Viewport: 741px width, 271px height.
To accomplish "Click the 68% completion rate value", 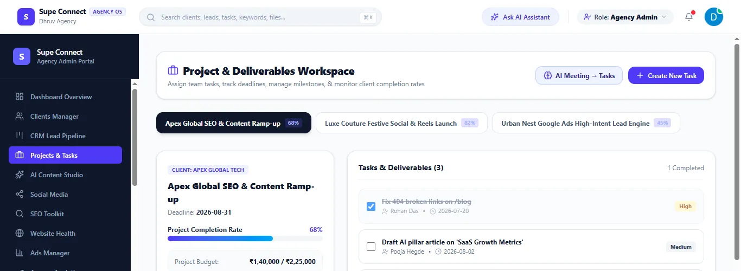I will [316, 230].
